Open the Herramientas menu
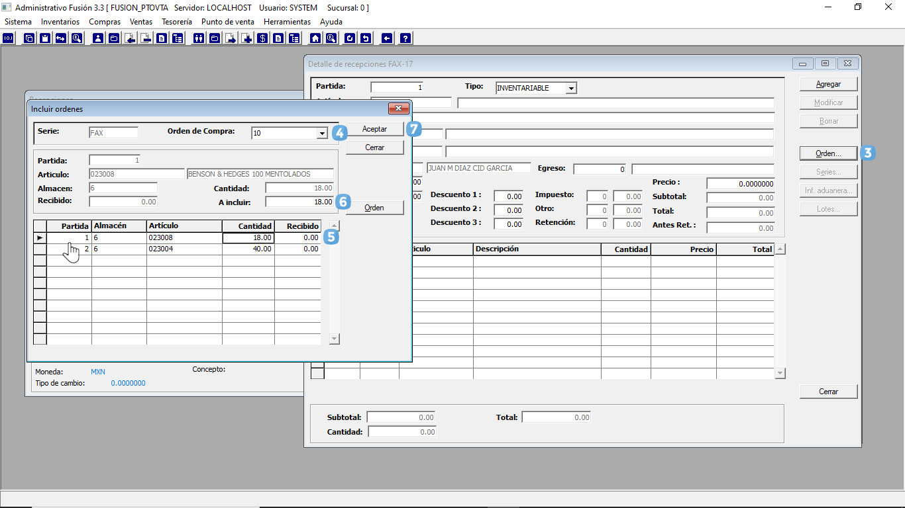The image size is (905, 508). 287,22
